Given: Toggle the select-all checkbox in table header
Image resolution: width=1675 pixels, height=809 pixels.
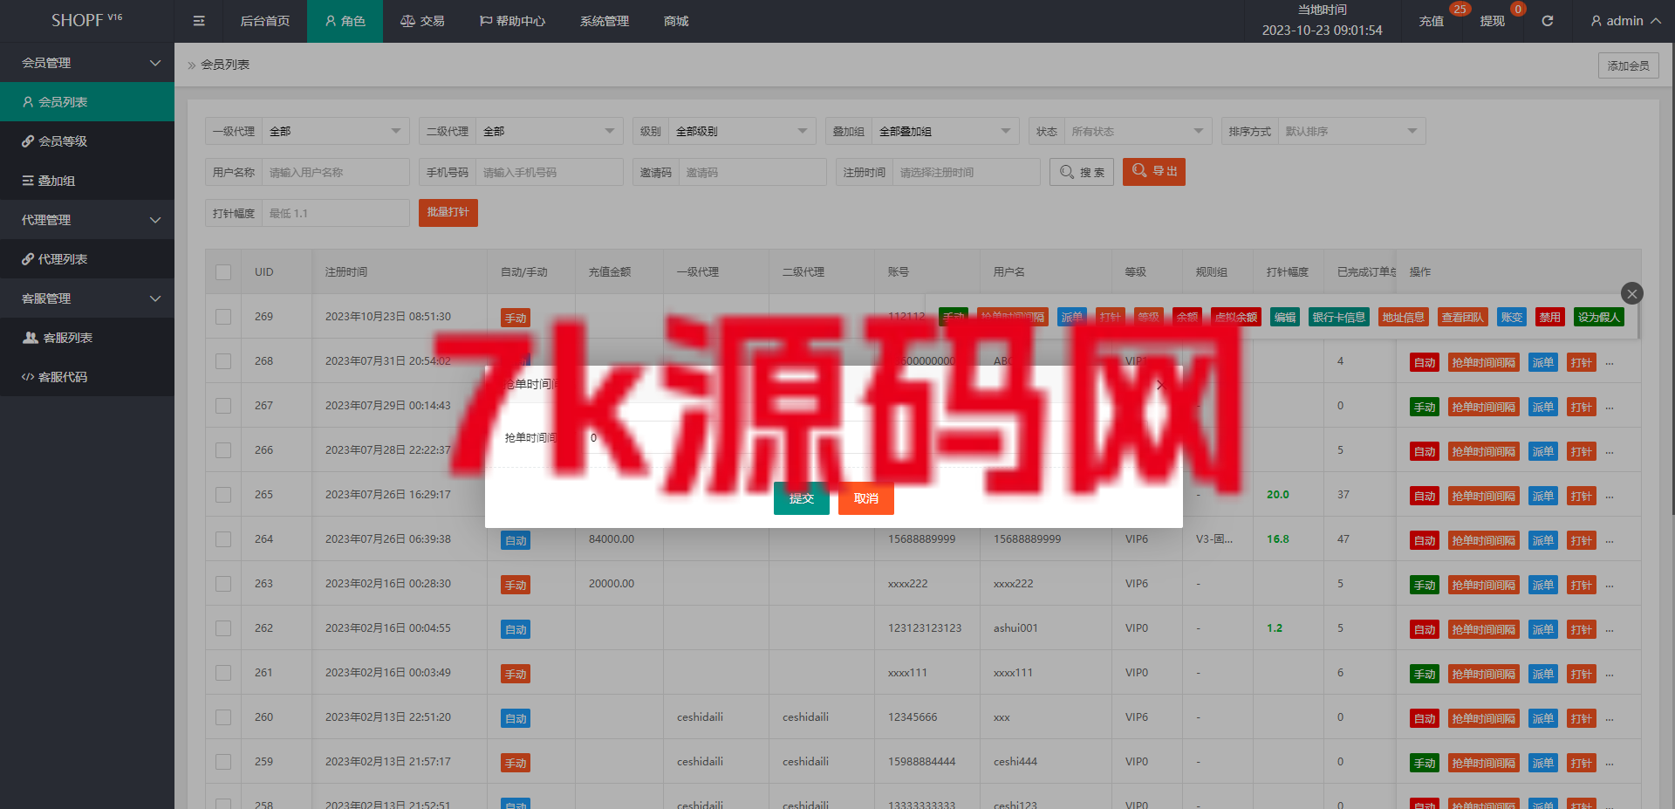Looking at the screenshot, I should click(x=223, y=272).
